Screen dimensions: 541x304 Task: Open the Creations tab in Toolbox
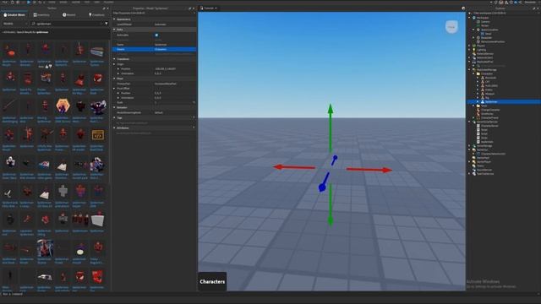point(96,15)
